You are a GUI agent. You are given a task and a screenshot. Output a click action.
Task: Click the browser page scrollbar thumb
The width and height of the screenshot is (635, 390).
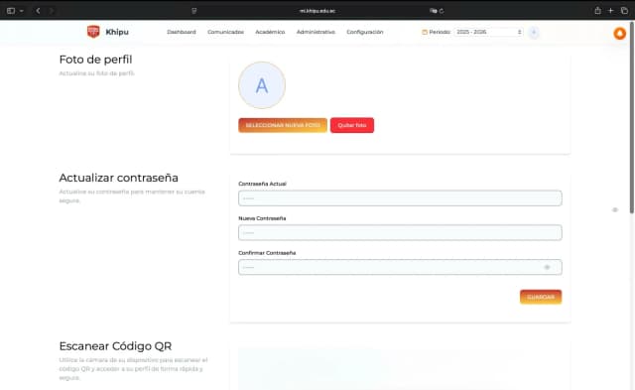[632, 117]
